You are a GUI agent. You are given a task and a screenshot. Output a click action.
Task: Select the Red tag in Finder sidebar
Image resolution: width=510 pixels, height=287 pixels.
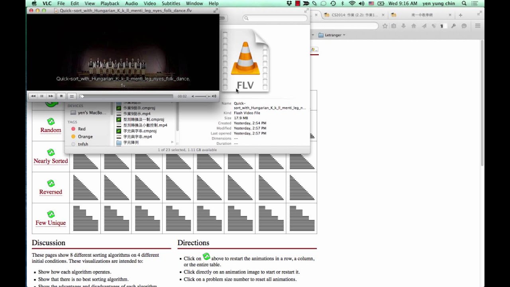pos(78,129)
